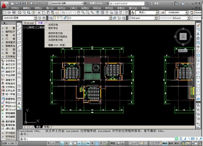Click the multiline text A icon
The image size is (203, 146).
tap(19, 104)
